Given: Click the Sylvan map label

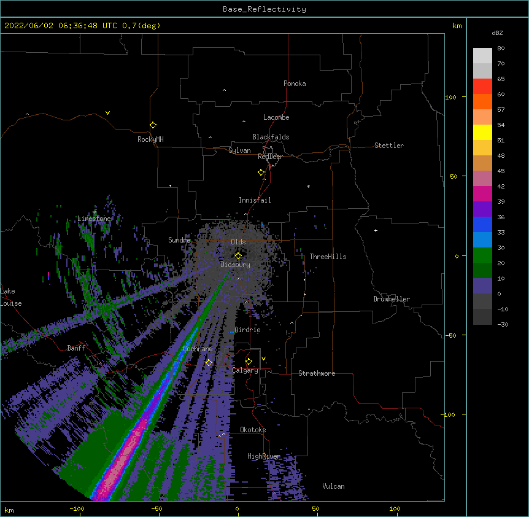Looking at the screenshot, I should [x=239, y=150].
